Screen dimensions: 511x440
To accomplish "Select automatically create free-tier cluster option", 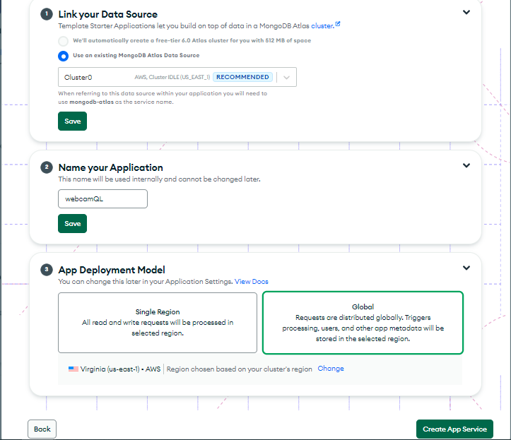I will [x=63, y=41].
